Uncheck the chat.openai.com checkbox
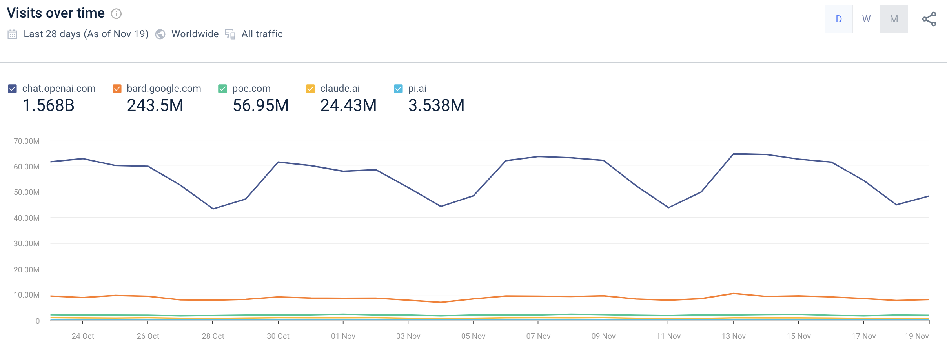 [x=13, y=89]
